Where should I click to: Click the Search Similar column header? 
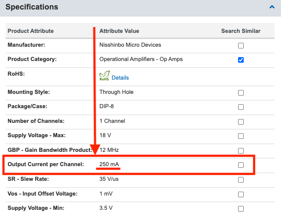[241, 31]
